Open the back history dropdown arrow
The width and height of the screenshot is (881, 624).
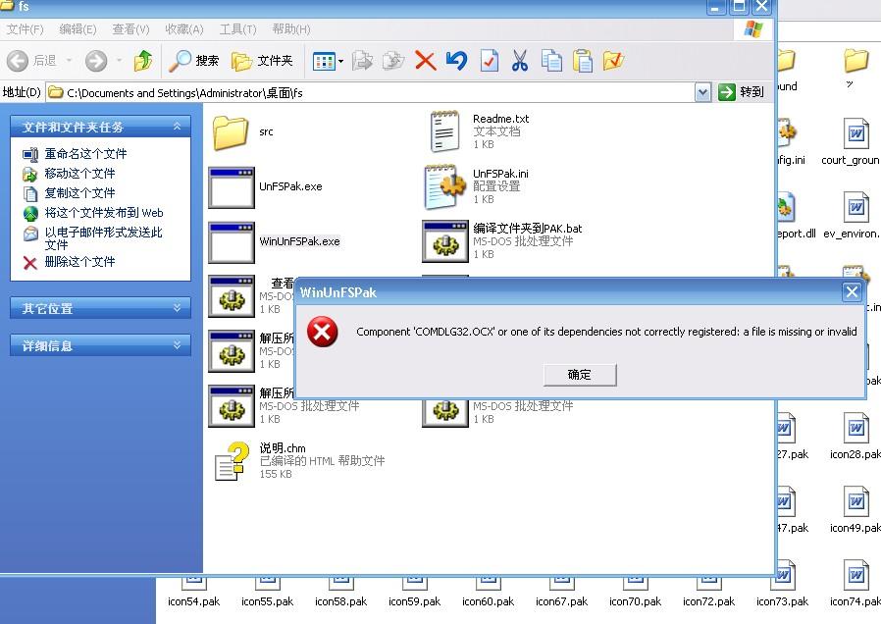pyautogui.click(x=69, y=60)
